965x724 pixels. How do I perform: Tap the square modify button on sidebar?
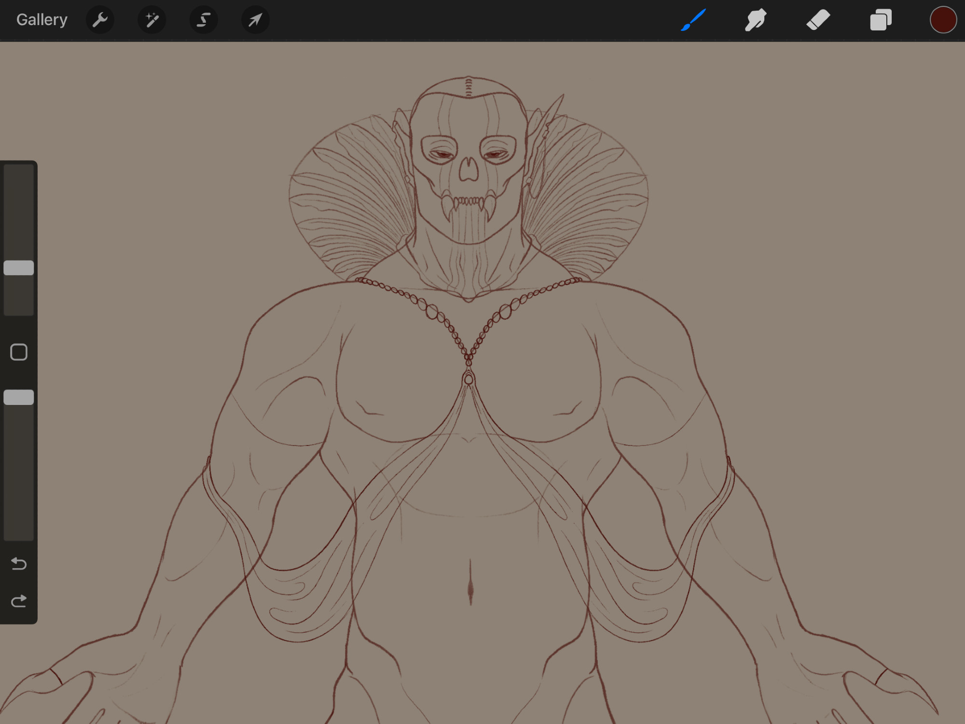point(19,352)
